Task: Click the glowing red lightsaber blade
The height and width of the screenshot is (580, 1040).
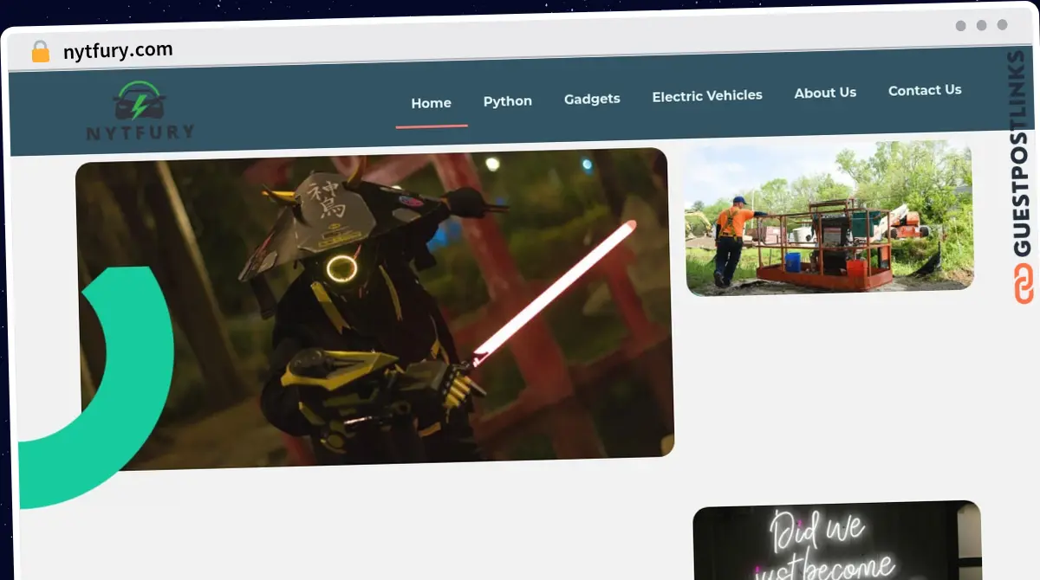Action: [555, 289]
